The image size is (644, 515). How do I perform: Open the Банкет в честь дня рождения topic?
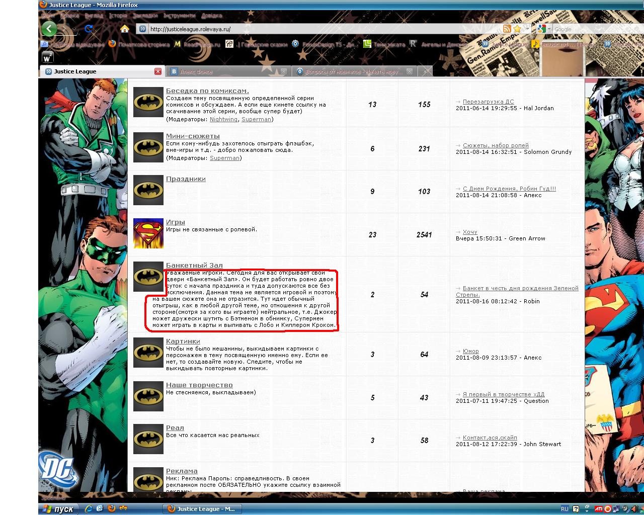[517, 292]
